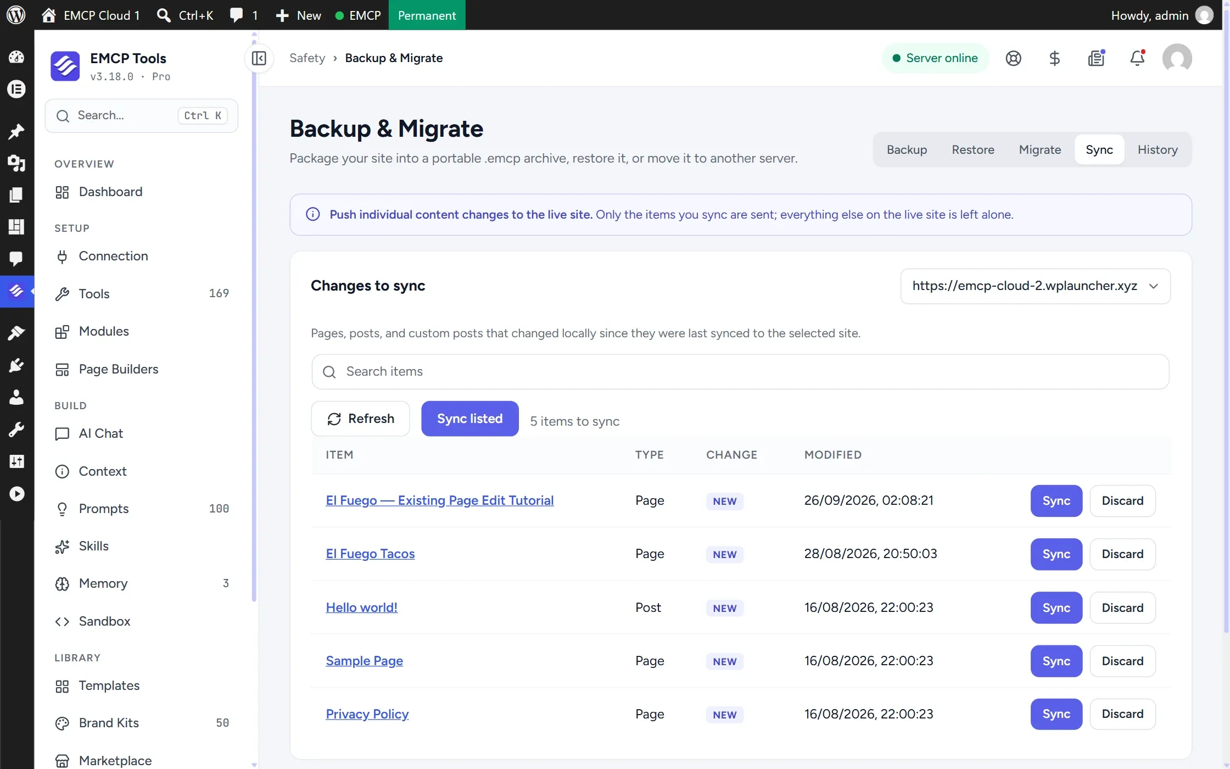The image size is (1230, 769).
Task: Open the news feed icon in header
Action: pyautogui.click(x=1096, y=58)
